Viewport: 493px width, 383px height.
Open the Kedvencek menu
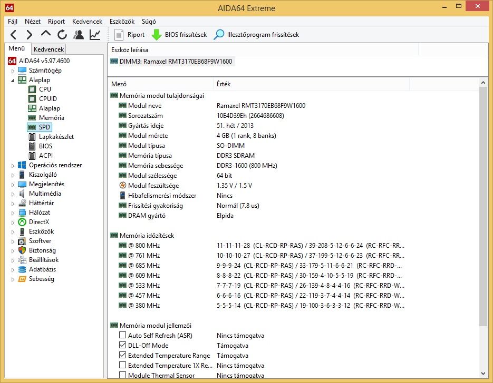(x=87, y=22)
